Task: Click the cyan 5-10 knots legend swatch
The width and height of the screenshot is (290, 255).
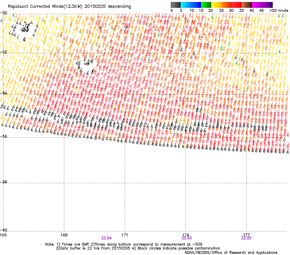Action: (x=186, y=5)
